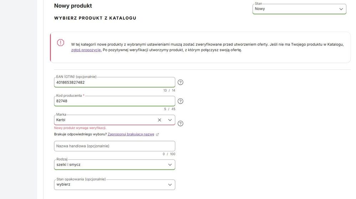Click the heading Nowy produkt
356x199 pixels.
(x=73, y=6)
